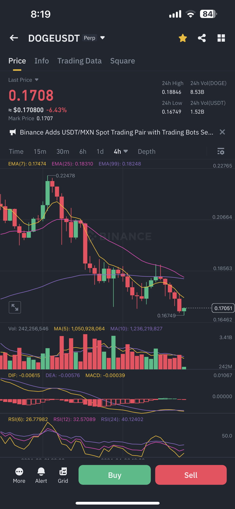Expand chart fullscreen with the expand icon

pos(15,307)
